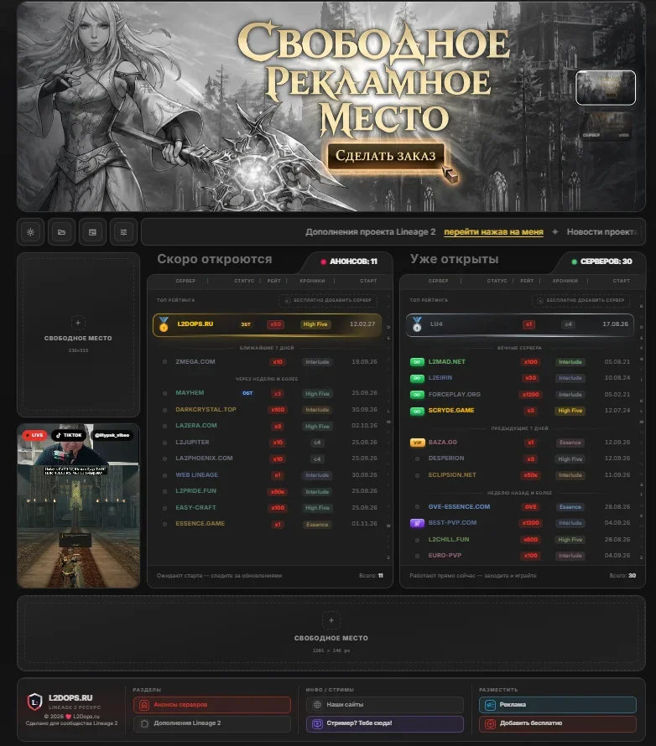This screenshot has height=746, width=656.
Task: Click the ОБТ status tag on MAYHEM row
Action: click(x=247, y=393)
